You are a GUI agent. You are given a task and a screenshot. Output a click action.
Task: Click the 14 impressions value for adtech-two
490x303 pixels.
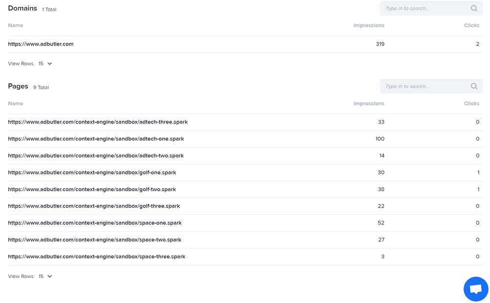(382, 156)
